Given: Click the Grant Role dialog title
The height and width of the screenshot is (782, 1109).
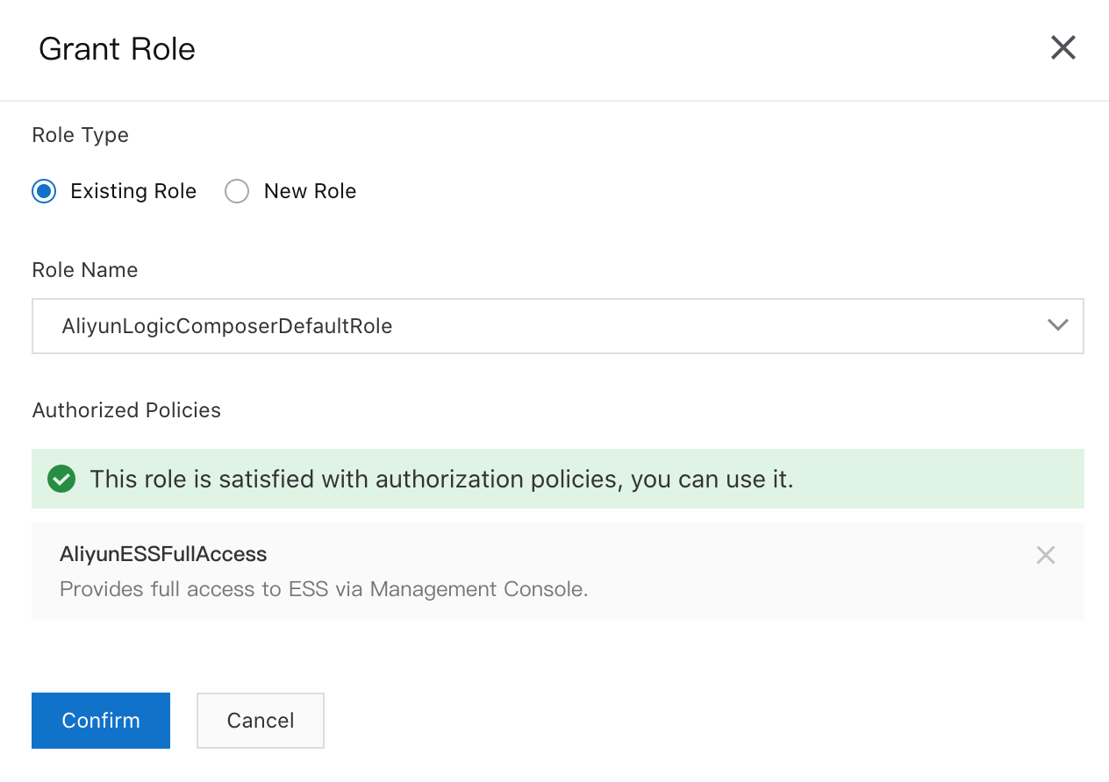Looking at the screenshot, I should 117,49.
